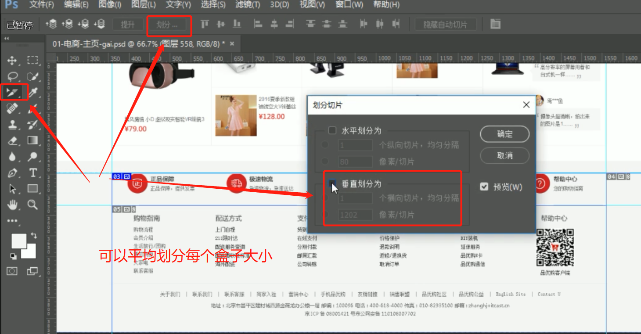Select the Path Selection arrow tool

coord(12,189)
